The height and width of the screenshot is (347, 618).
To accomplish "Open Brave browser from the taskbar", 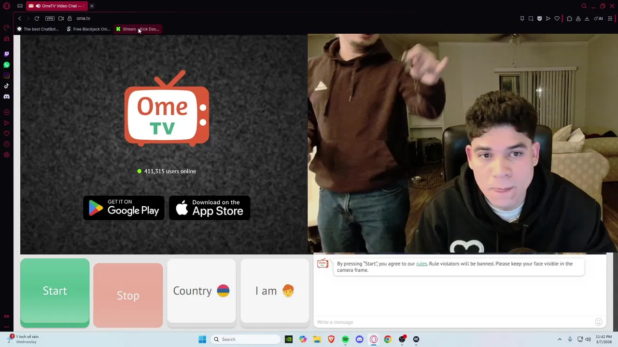I will [x=331, y=339].
